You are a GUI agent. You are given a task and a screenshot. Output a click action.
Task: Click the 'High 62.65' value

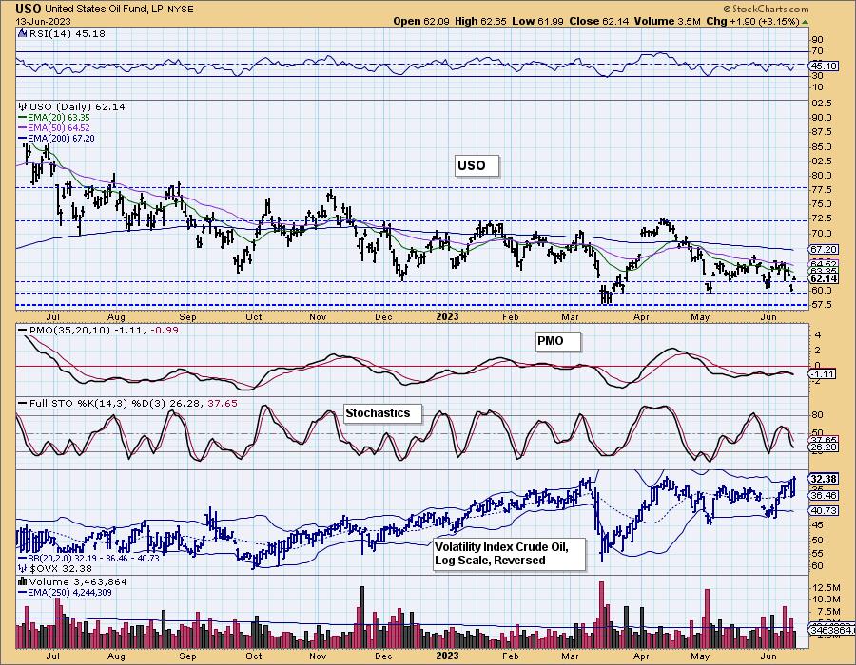pos(480,21)
